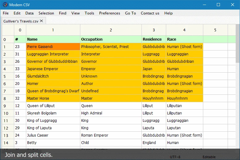Select the 'Japan' residence cell
This screenshot has width=240, height=160.
coord(154,69)
